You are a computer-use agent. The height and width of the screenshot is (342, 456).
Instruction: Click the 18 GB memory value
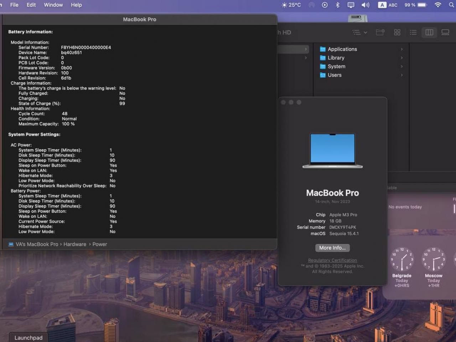(x=335, y=221)
